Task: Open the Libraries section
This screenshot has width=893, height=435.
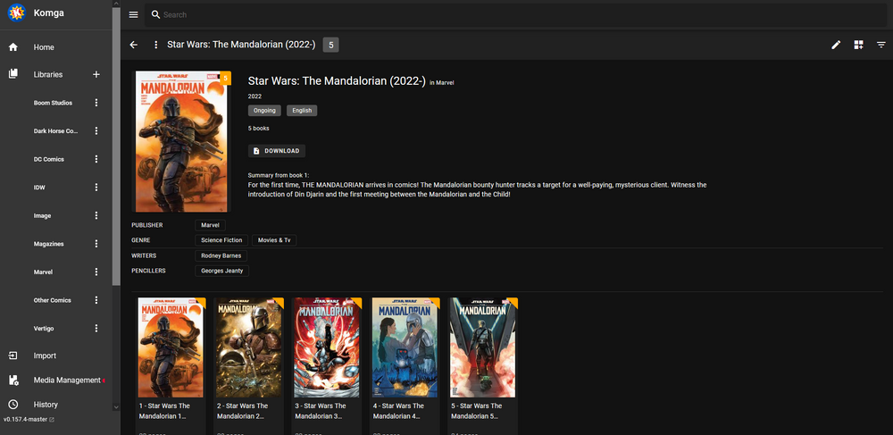Action: 48,75
